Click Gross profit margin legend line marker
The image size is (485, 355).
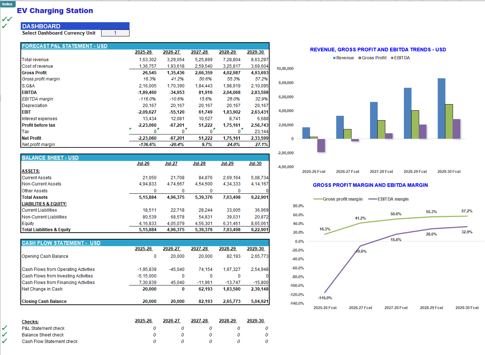tap(318, 199)
